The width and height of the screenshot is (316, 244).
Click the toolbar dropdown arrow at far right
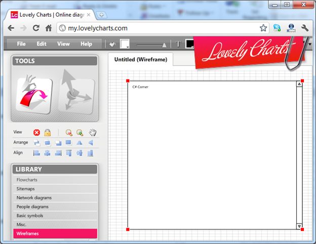click(310, 44)
